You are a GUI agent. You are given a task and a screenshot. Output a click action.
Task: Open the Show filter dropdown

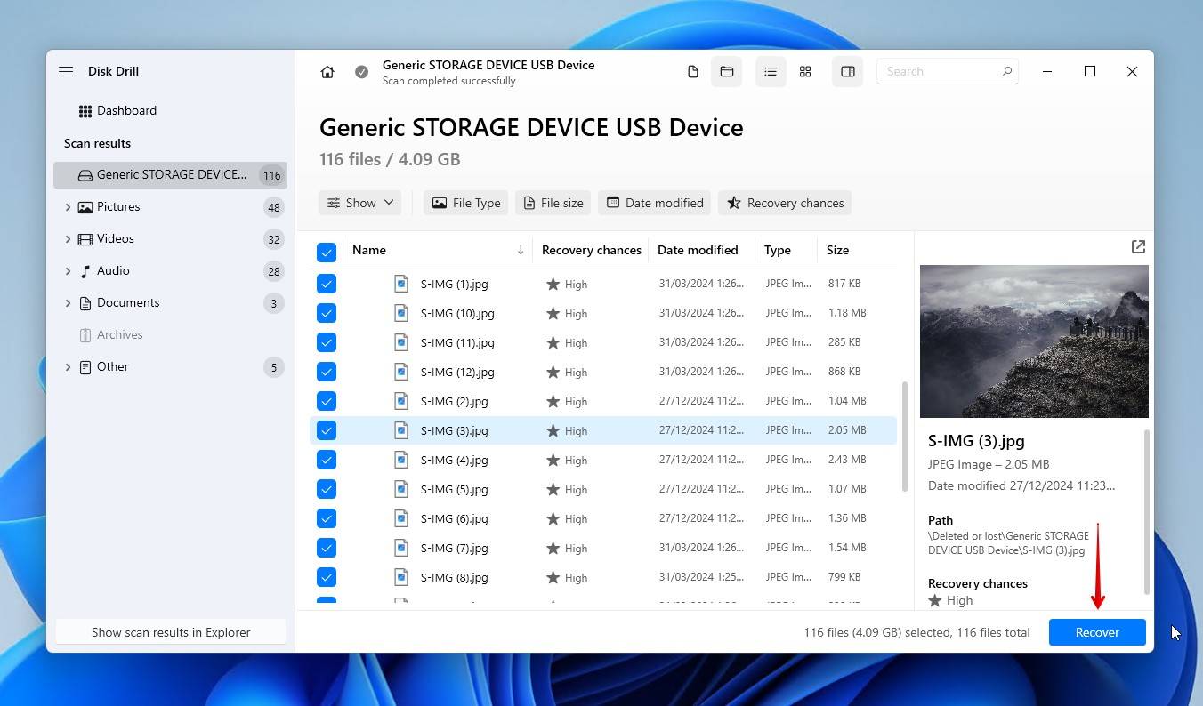click(359, 203)
